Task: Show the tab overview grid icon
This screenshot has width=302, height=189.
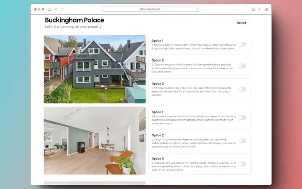Action: pyautogui.click(x=266, y=9)
